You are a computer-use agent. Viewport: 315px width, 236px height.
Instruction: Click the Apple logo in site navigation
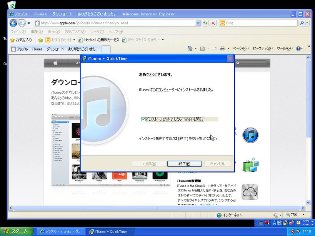55,63
